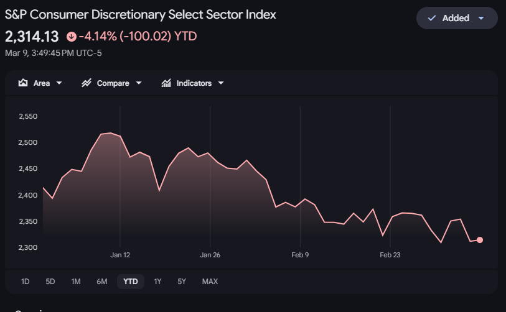The height and width of the screenshot is (312, 506).
Task: Select the YTD range tab
Action: (131, 282)
